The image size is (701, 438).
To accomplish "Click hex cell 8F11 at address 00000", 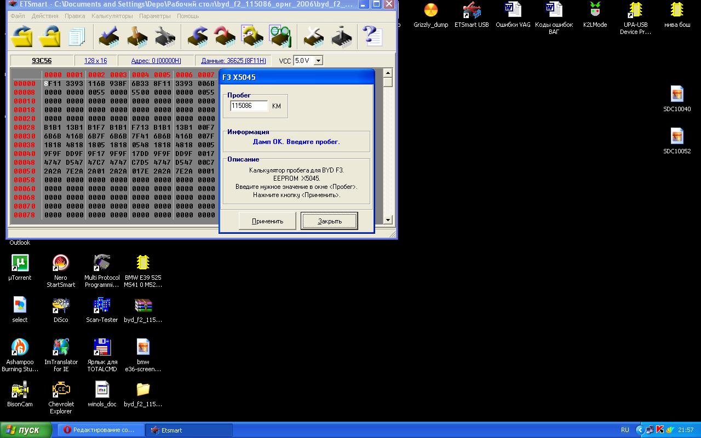I will coord(53,84).
